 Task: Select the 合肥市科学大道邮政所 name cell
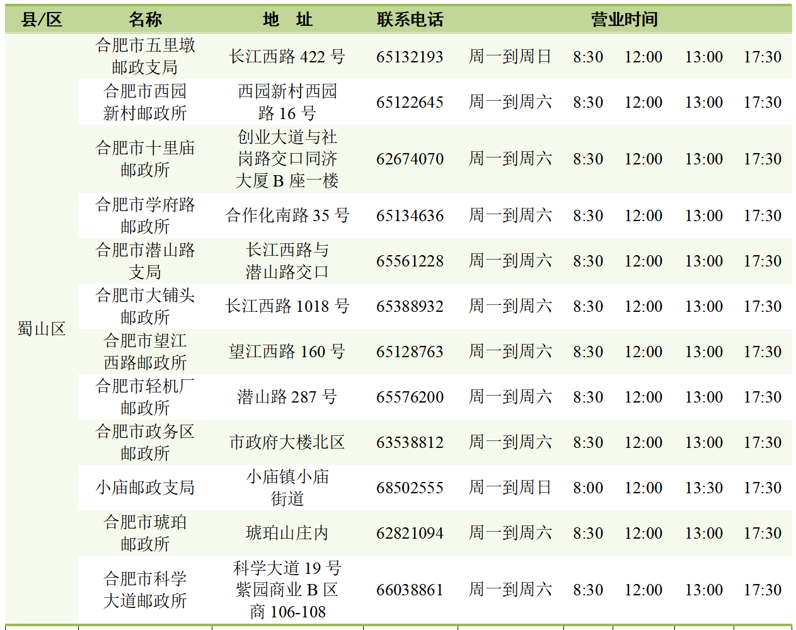pyautogui.click(x=145, y=590)
